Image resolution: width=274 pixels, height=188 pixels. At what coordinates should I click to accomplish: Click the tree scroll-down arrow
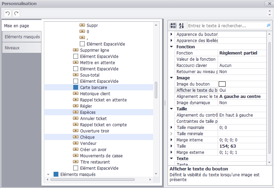(156, 174)
